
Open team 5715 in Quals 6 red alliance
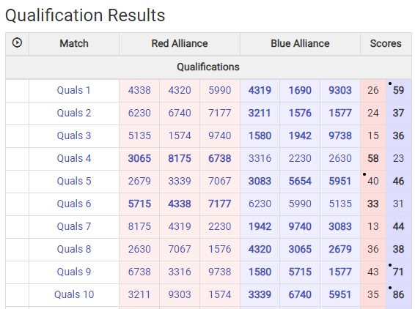click(139, 204)
